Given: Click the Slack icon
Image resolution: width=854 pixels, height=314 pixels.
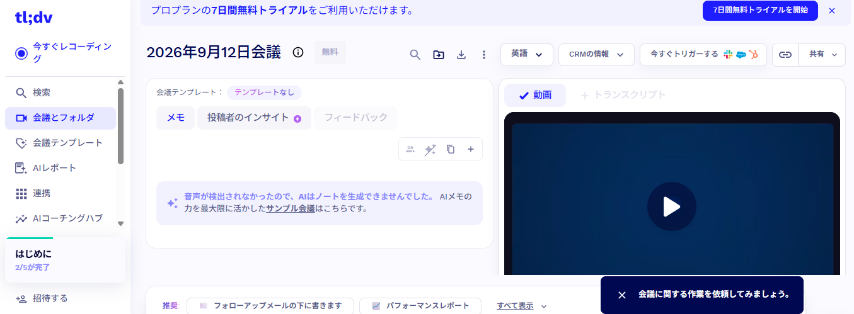Looking at the screenshot, I should pos(729,55).
